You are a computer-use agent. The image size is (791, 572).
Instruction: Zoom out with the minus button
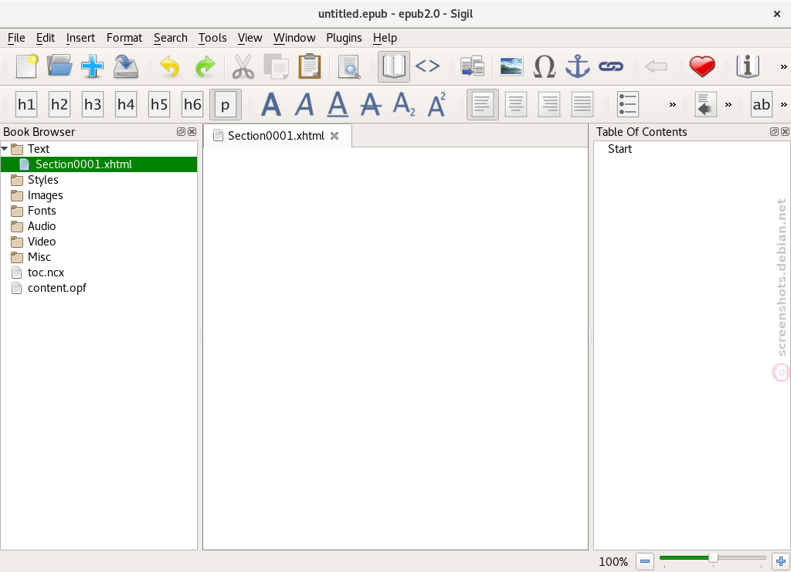point(645,561)
